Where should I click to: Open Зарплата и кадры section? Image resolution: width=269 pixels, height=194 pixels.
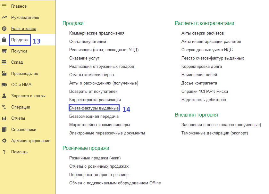click(x=28, y=96)
